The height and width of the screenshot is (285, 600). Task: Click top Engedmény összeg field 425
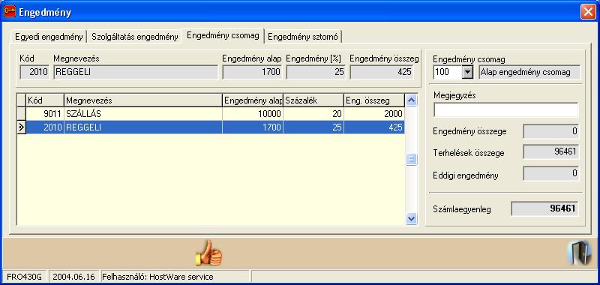(x=382, y=72)
